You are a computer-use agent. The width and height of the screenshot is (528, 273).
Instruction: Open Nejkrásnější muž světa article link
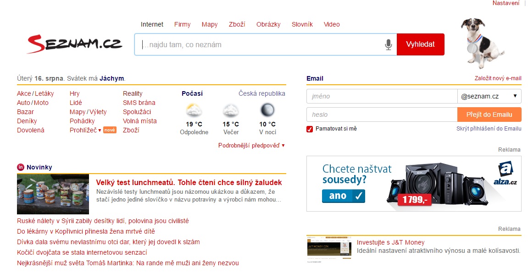(128, 263)
